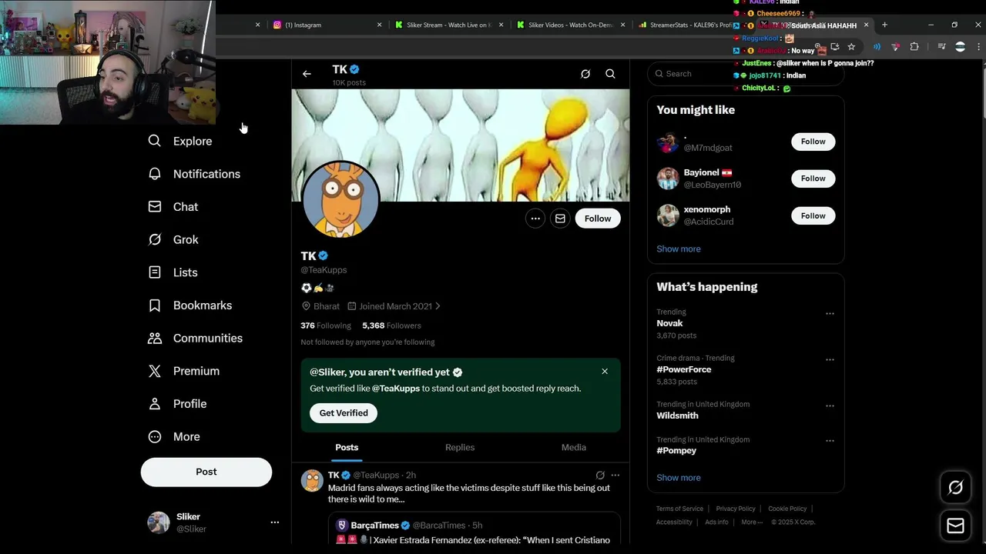Image resolution: width=986 pixels, height=554 pixels.
Task: Open the #Pompey trending topic
Action: pos(676,451)
